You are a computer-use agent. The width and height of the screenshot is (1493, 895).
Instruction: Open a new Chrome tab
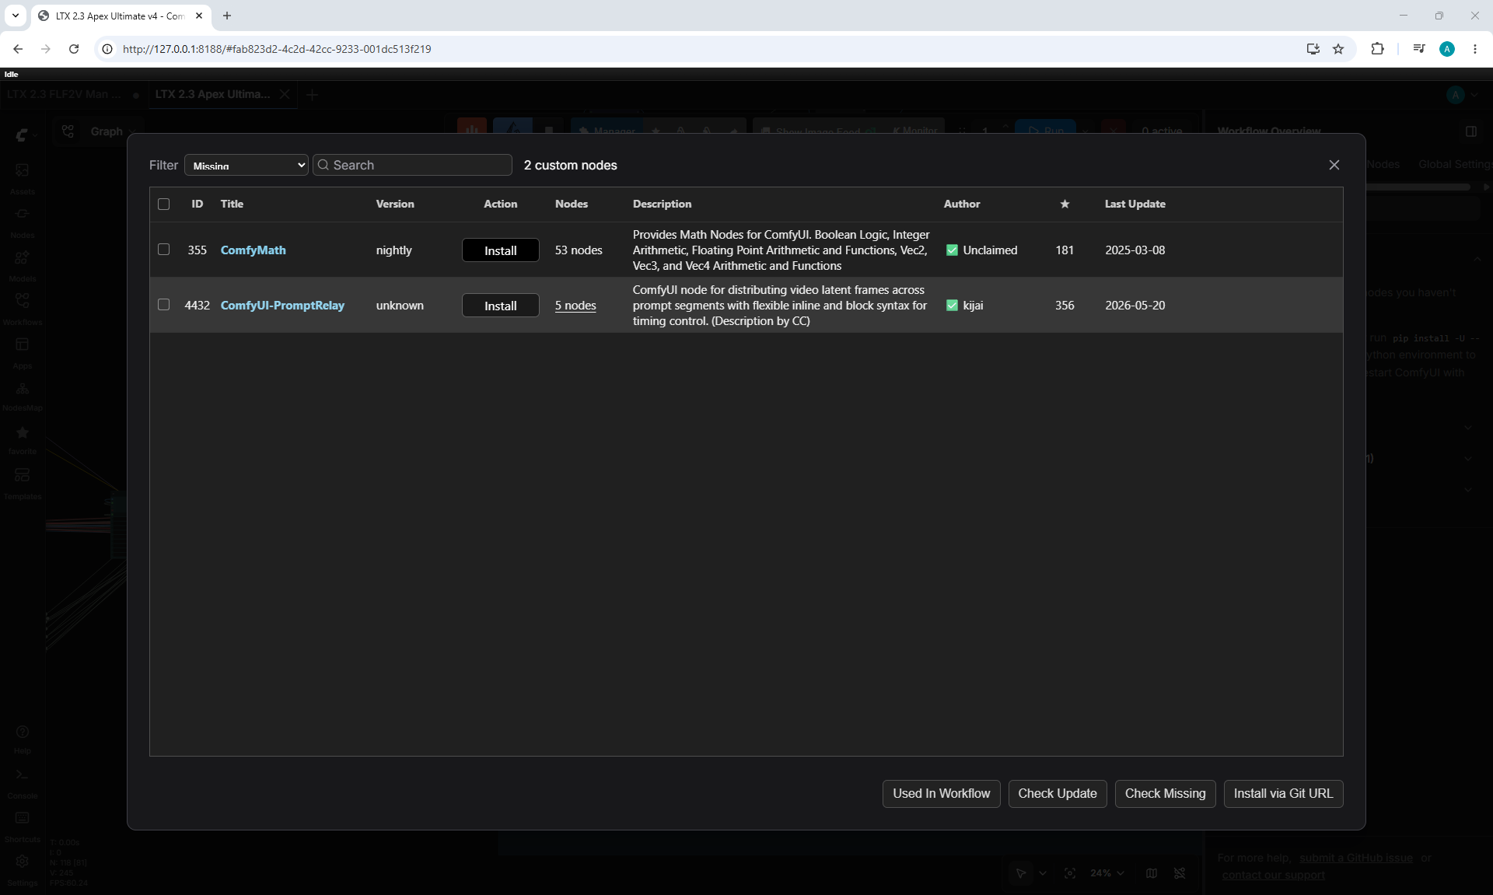[x=227, y=16]
